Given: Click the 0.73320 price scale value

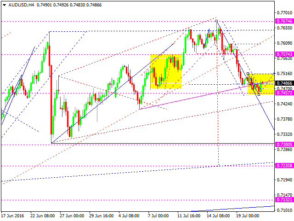Looking at the screenshot, I should pyautogui.click(x=285, y=134).
